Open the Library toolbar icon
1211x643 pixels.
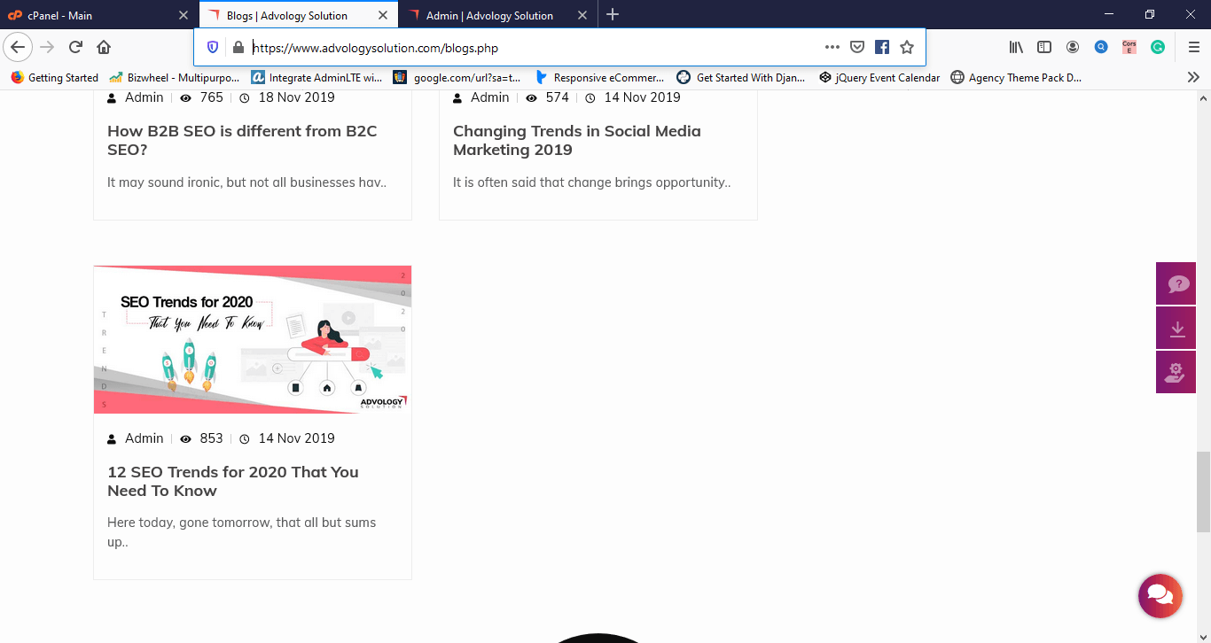click(1016, 47)
